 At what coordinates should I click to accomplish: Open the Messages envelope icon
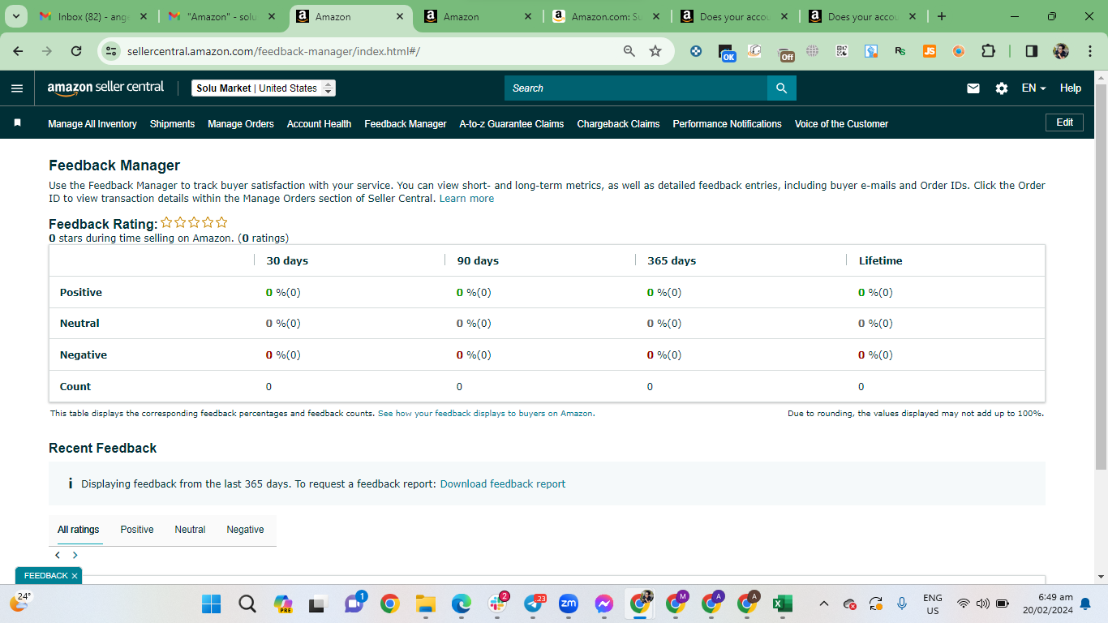(x=973, y=88)
